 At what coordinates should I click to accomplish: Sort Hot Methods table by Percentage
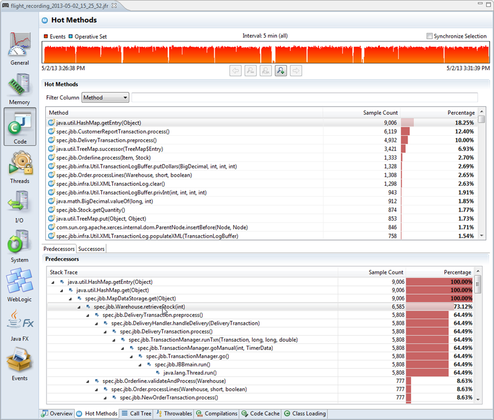438,113
